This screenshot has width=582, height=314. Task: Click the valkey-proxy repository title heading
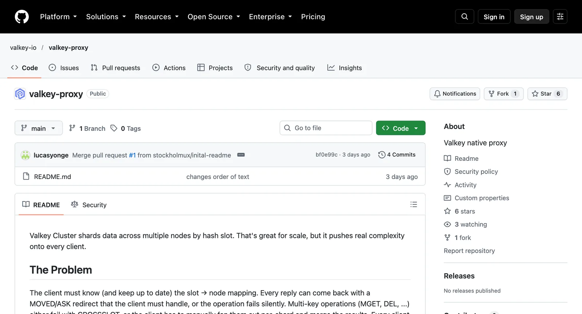[x=56, y=94]
